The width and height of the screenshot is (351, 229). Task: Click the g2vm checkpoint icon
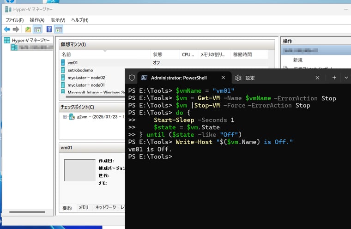[x=72, y=117]
